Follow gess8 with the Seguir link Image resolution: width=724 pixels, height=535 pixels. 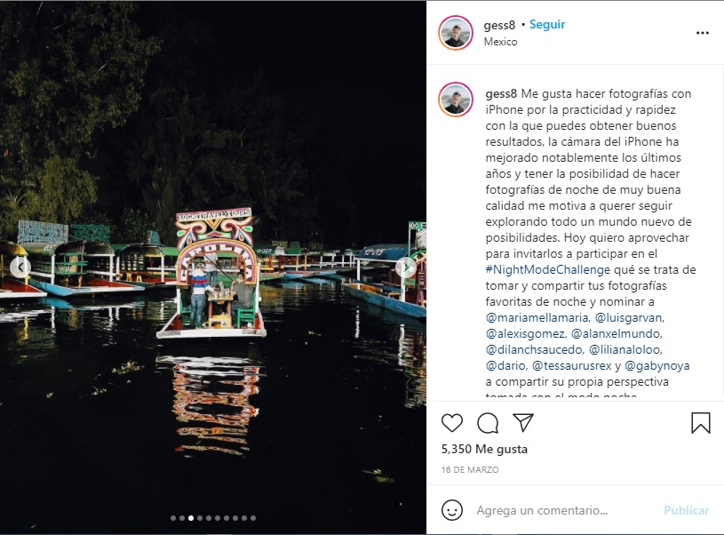547,25
